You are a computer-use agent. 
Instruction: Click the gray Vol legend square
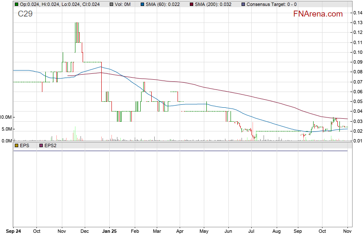[x=111, y=4]
